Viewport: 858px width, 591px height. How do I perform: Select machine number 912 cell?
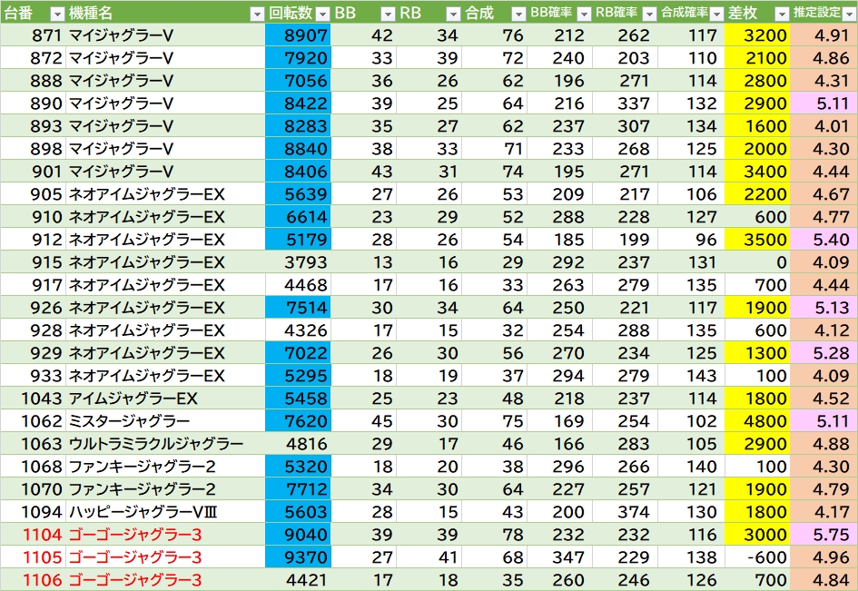pos(34,240)
